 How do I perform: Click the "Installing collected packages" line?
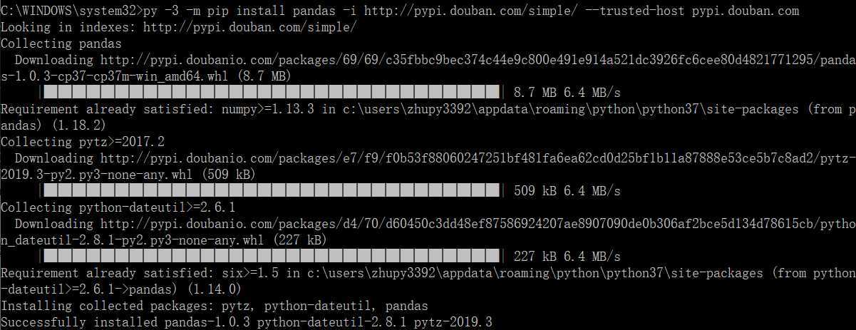click(x=215, y=306)
